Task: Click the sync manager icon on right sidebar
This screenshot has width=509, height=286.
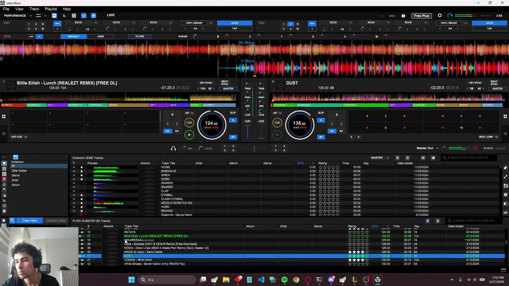Action: 505,213
